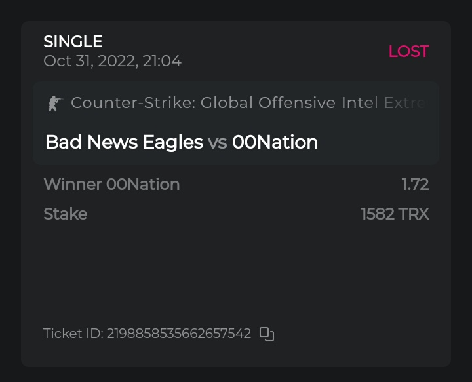This screenshot has width=472, height=382.
Task: Open the Counter-Strike: Global Offensive tournament title
Action: [x=248, y=103]
